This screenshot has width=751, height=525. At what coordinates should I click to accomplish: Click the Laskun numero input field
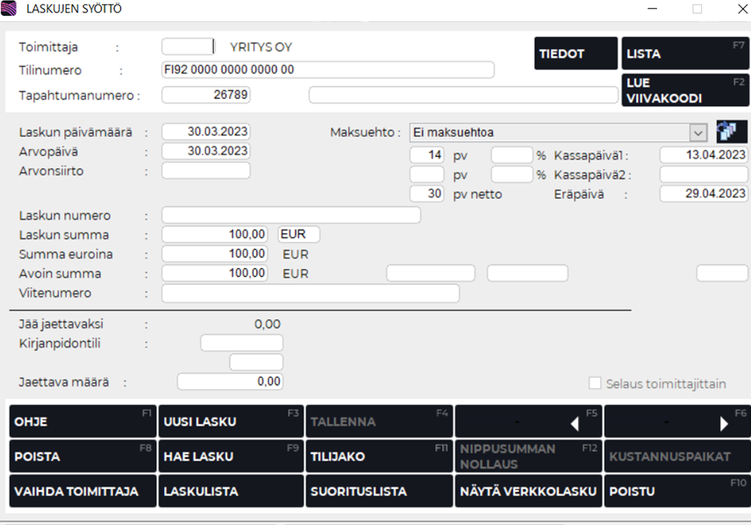(x=290, y=216)
